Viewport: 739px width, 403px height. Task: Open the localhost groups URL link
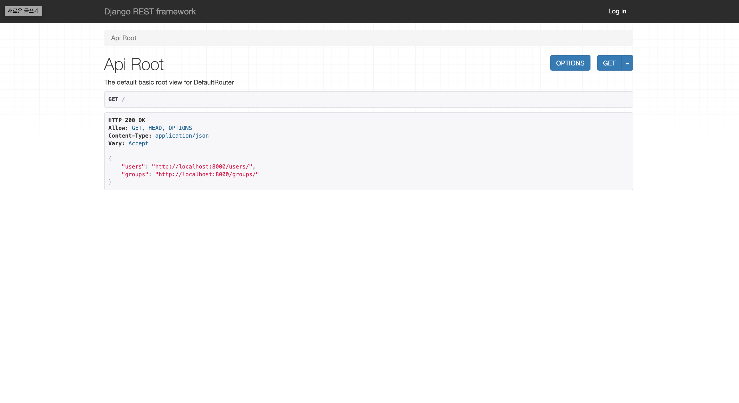click(x=207, y=174)
